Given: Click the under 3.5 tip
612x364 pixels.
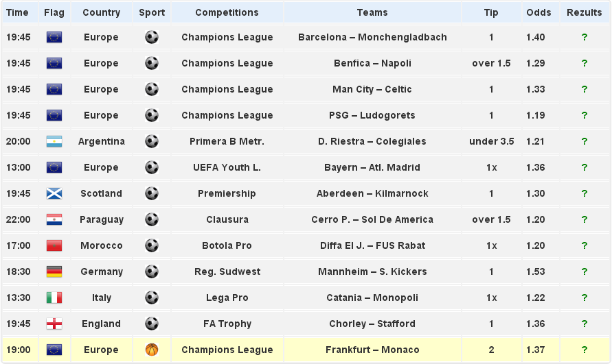Looking at the screenshot, I should click(x=491, y=141).
